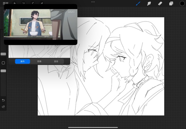Activate the Selection tool icon
The width and height of the screenshot is (186, 129).
33,3
